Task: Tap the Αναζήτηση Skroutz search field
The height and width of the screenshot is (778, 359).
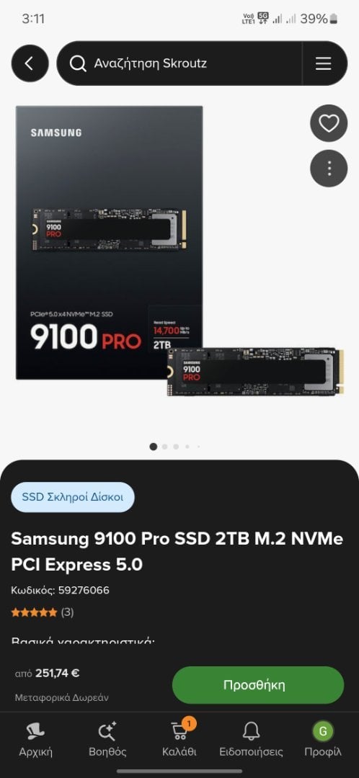Action: click(x=179, y=63)
